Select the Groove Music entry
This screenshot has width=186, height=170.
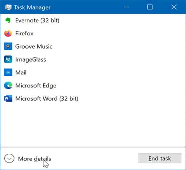[x=34, y=46]
